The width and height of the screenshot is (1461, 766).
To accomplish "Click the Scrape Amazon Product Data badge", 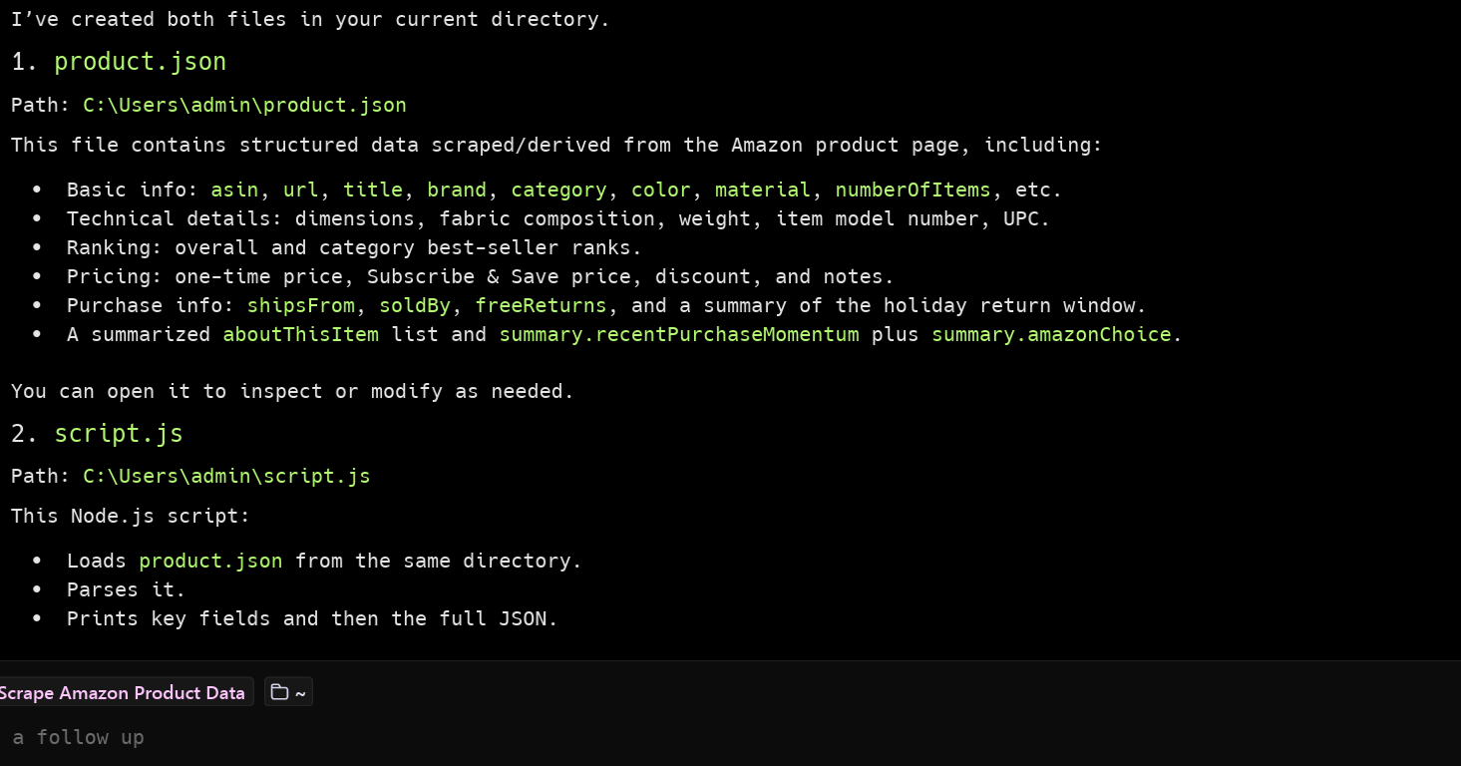I will pyautogui.click(x=122, y=692).
